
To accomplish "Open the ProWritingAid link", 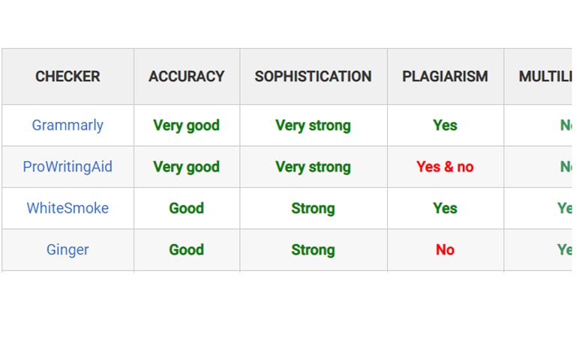I will coord(67,166).
